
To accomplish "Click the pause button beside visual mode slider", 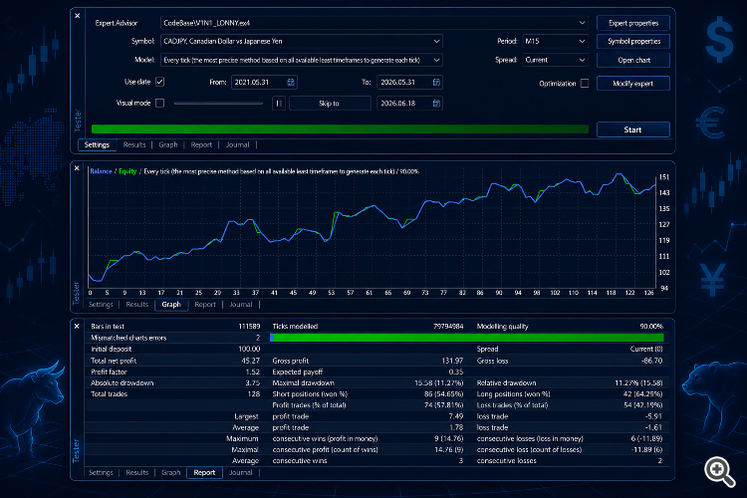I will click(x=279, y=103).
